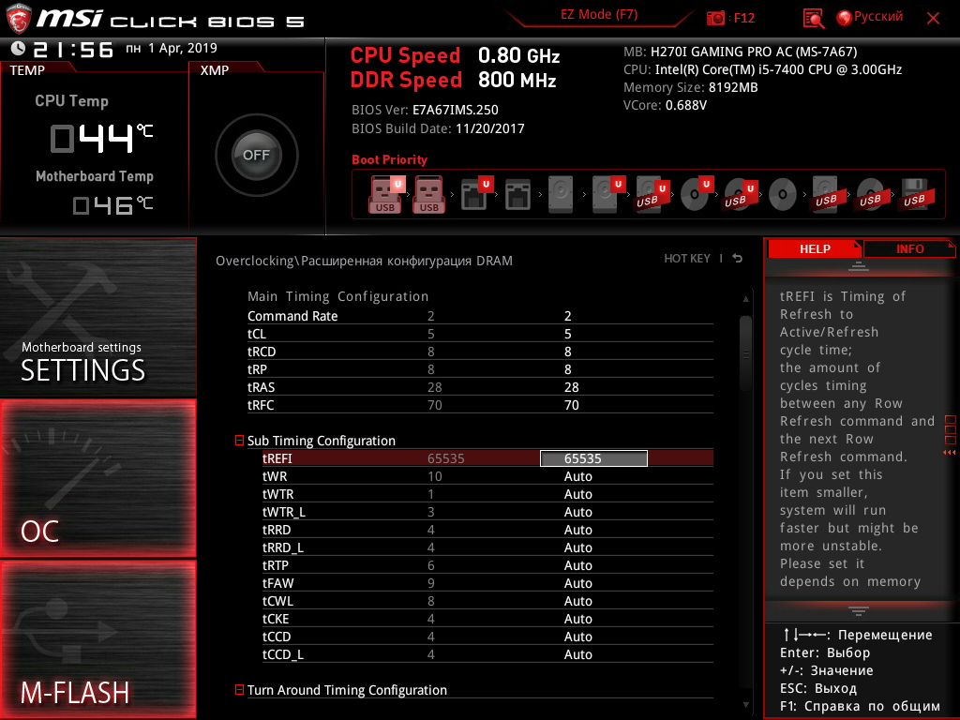
Task: Select the tRRD Auto setting
Action: coord(577,530)
